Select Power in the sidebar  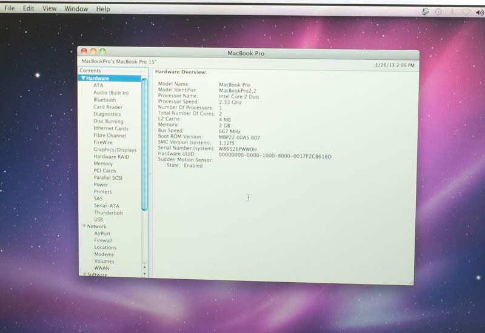click(x=101, y=185)
